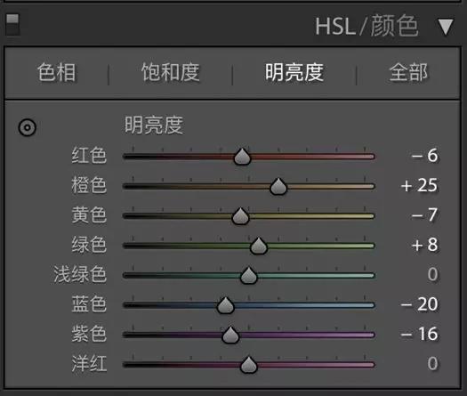The image size is (467, 396).
Task: Click the 明亮度 section heading above sliders
Action: pos(154,125)
